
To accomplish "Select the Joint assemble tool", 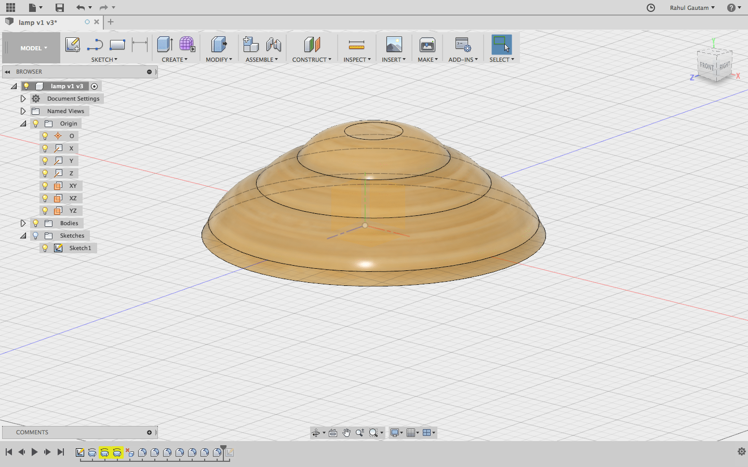I will coord(273,45).
